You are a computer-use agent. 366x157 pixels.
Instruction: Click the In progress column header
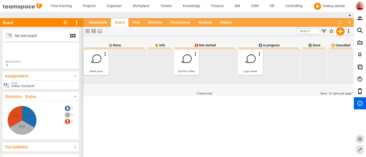tap(269, 45)
